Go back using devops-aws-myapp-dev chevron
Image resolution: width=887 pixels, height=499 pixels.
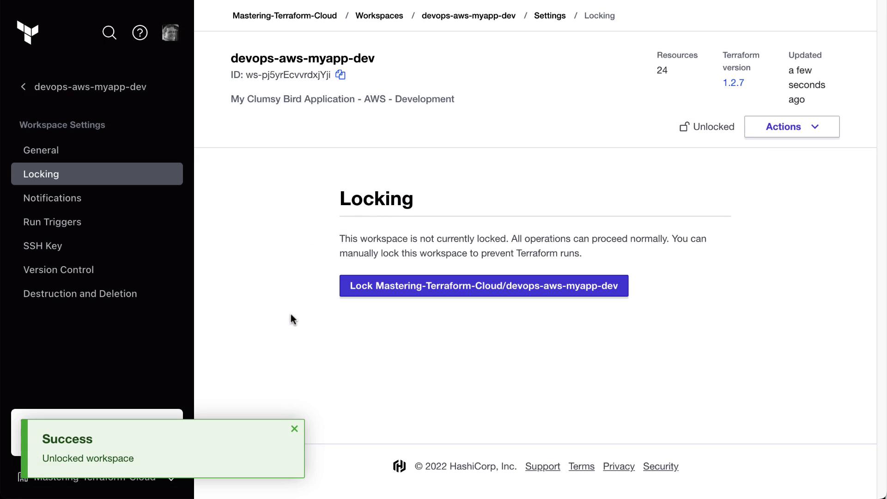(24, 87)
